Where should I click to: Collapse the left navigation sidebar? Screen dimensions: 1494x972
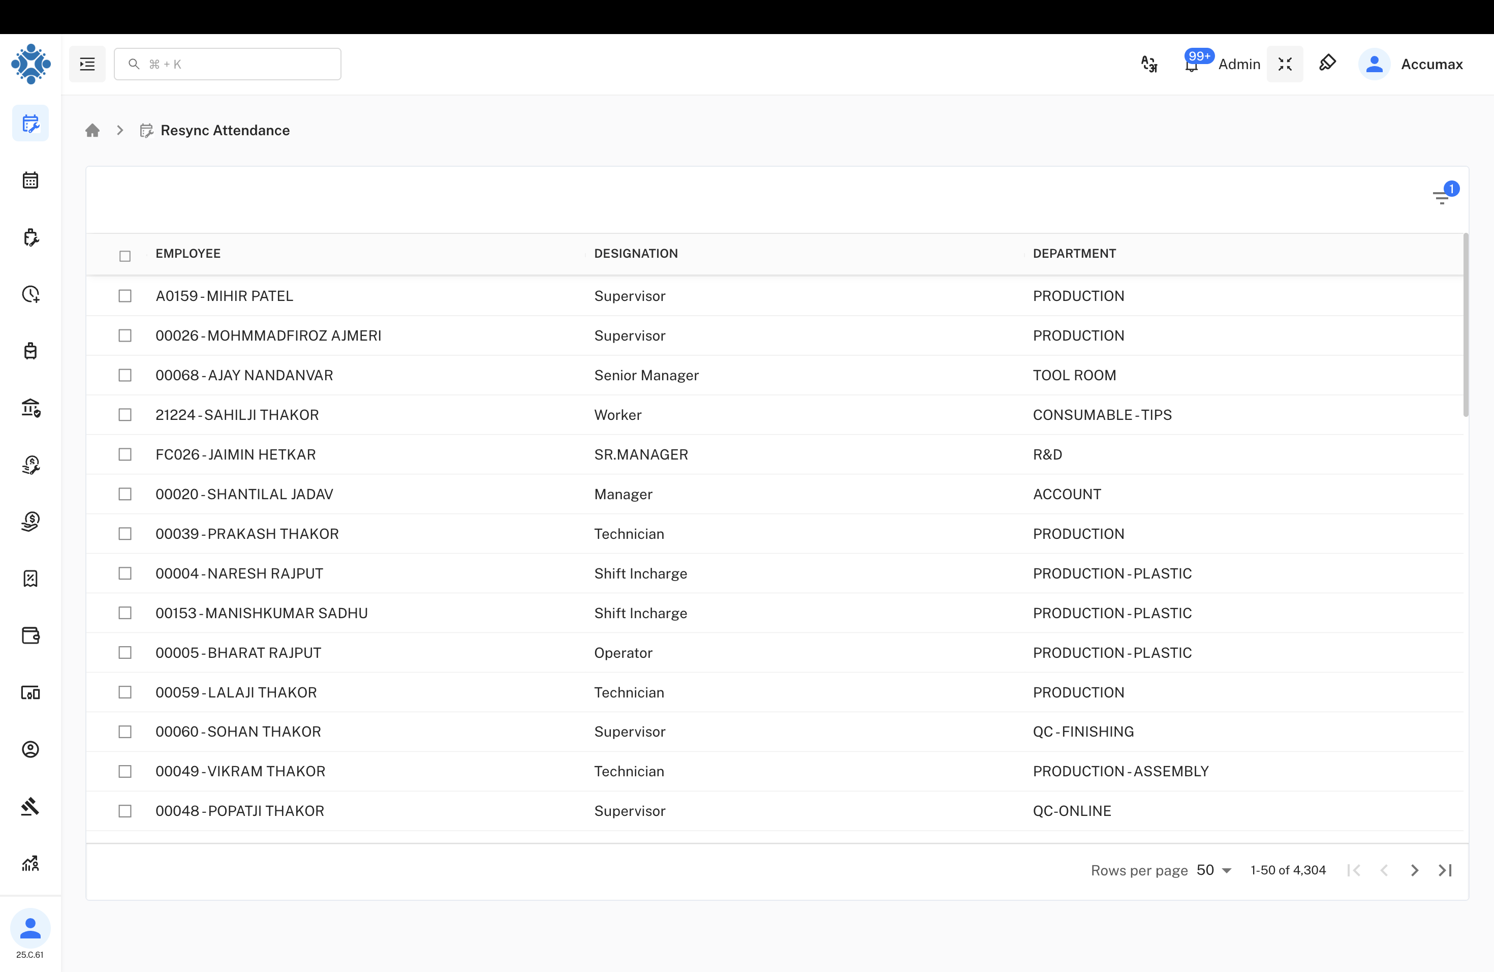86,64
